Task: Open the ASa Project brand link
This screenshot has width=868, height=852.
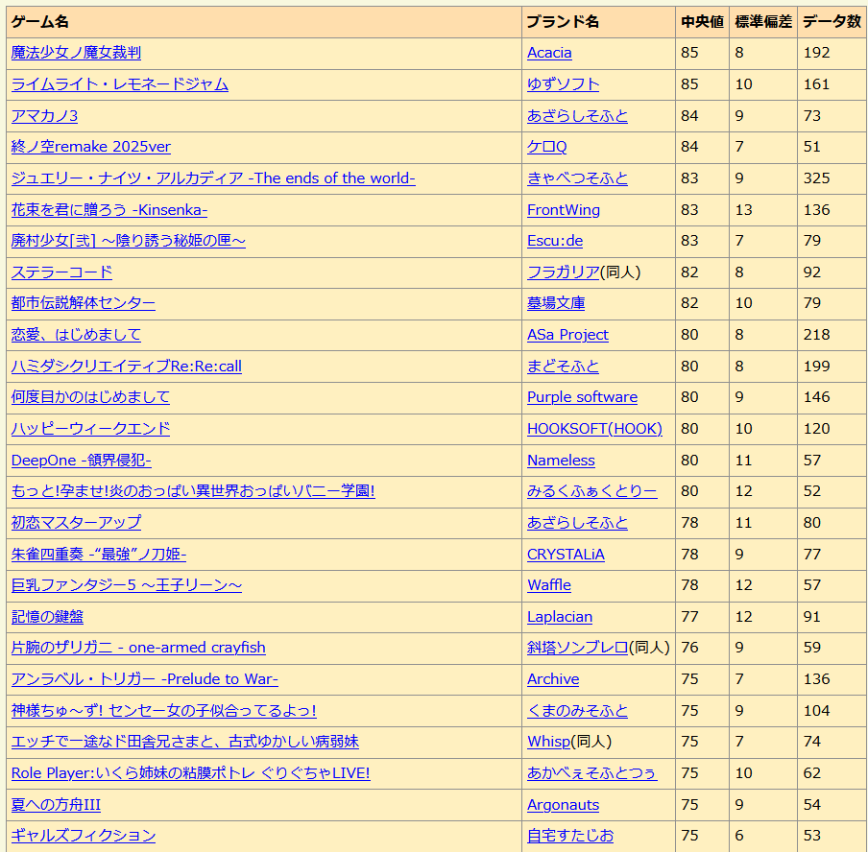Action: 567,335
